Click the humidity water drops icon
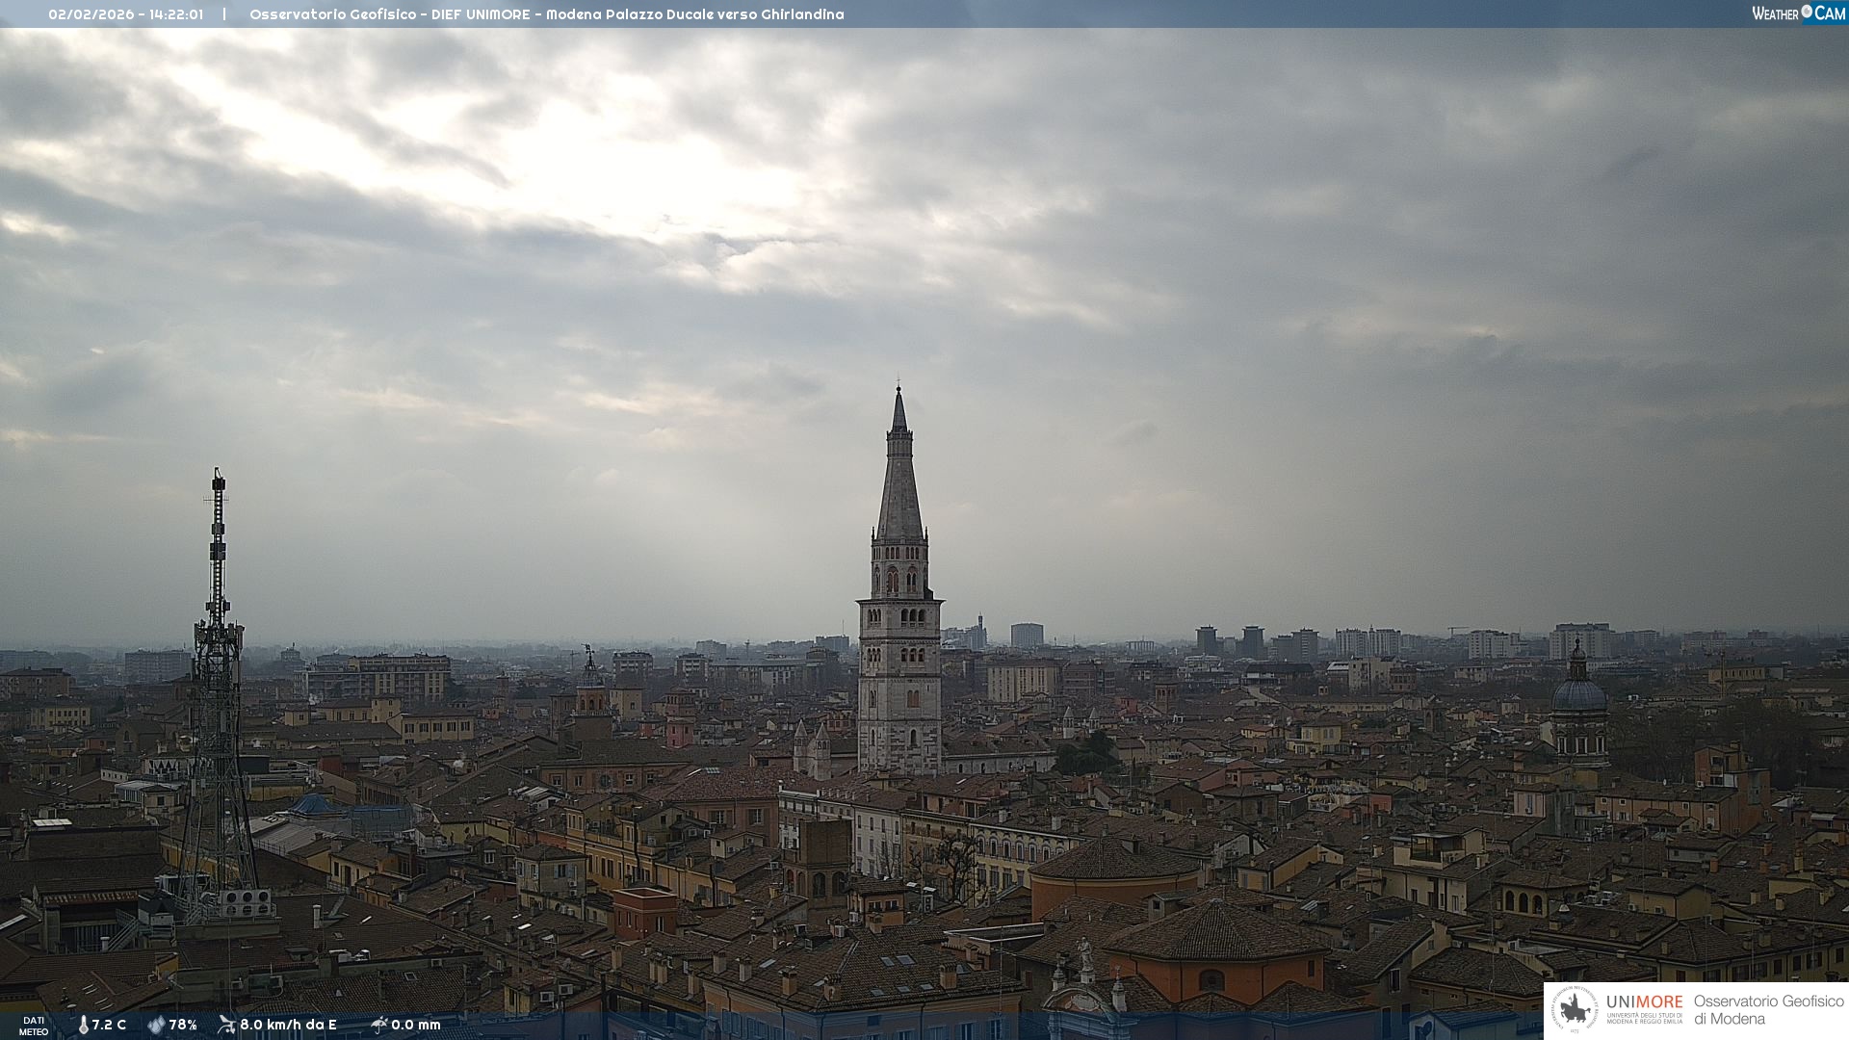 (156, 1025)
